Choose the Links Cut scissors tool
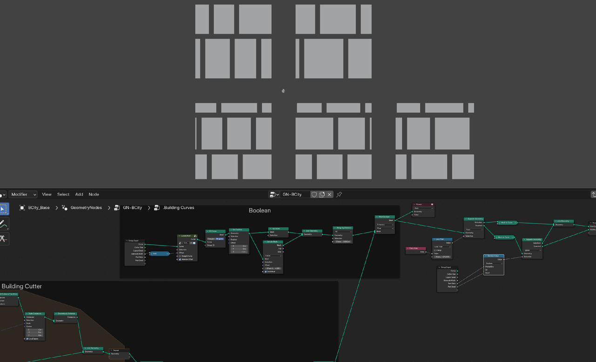 (4, 239)
